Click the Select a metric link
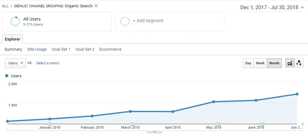Viewport: 308px width, 134px height. coord(48,63)
